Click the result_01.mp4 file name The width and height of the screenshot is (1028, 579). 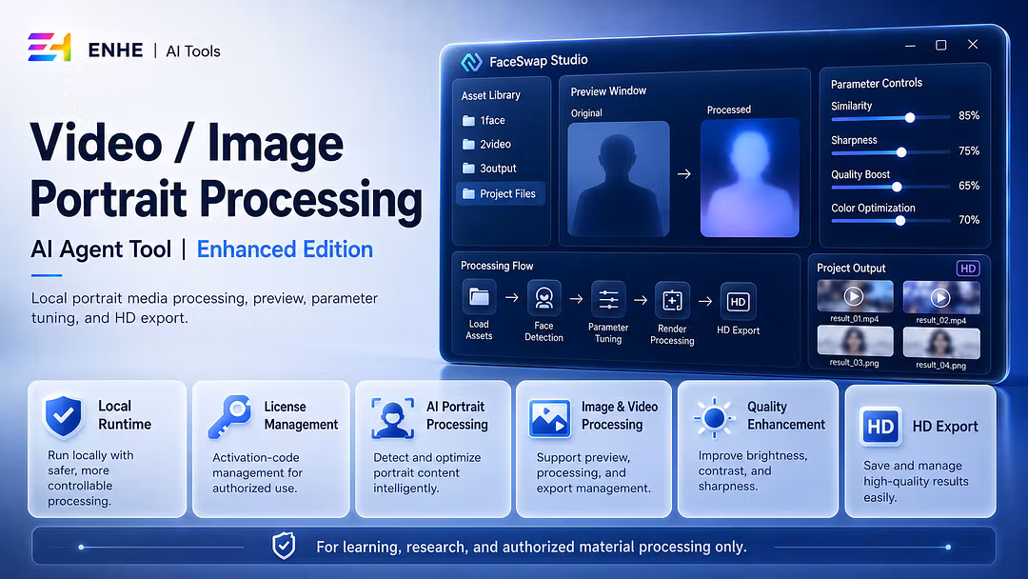[x=854, y=319]
